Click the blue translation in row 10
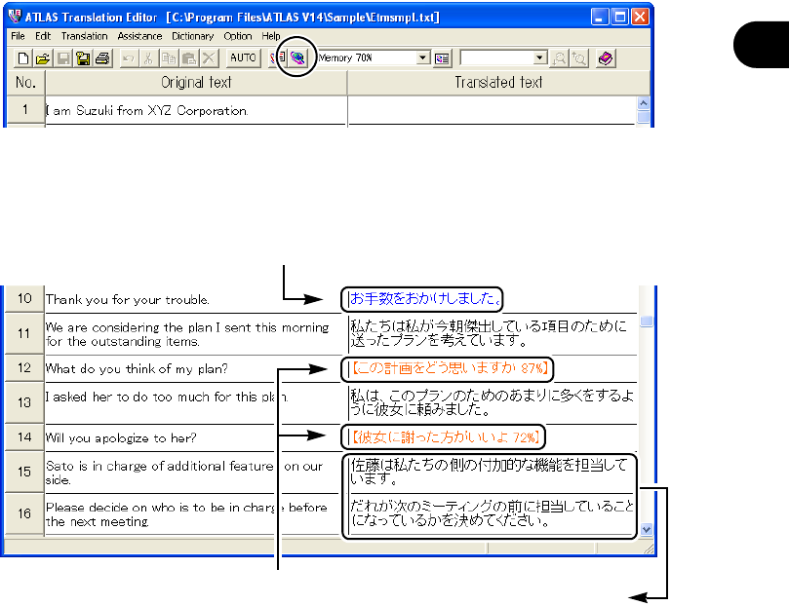Screen dimensions: 789x606 click(425, 298)
